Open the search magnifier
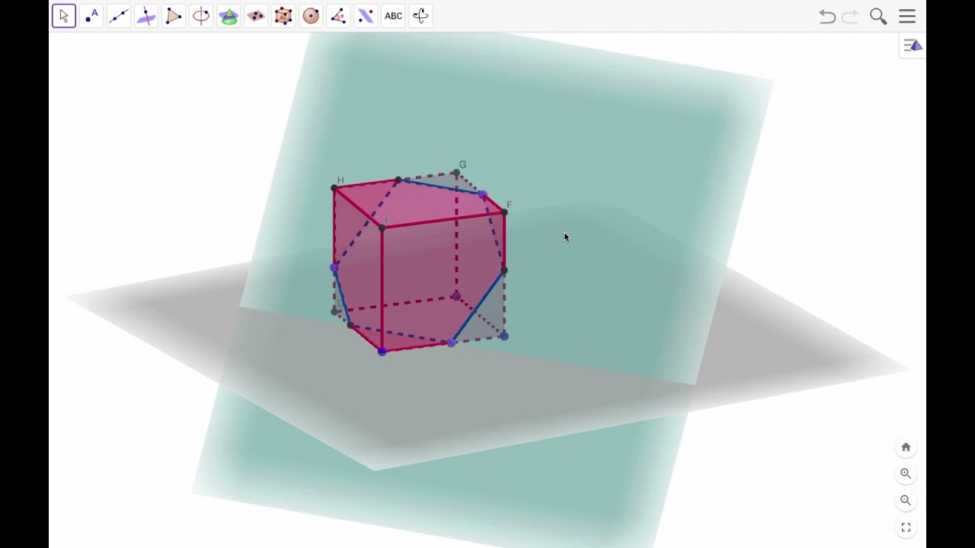The height and width of the screenshot is (548, 975). click(878, 16)
